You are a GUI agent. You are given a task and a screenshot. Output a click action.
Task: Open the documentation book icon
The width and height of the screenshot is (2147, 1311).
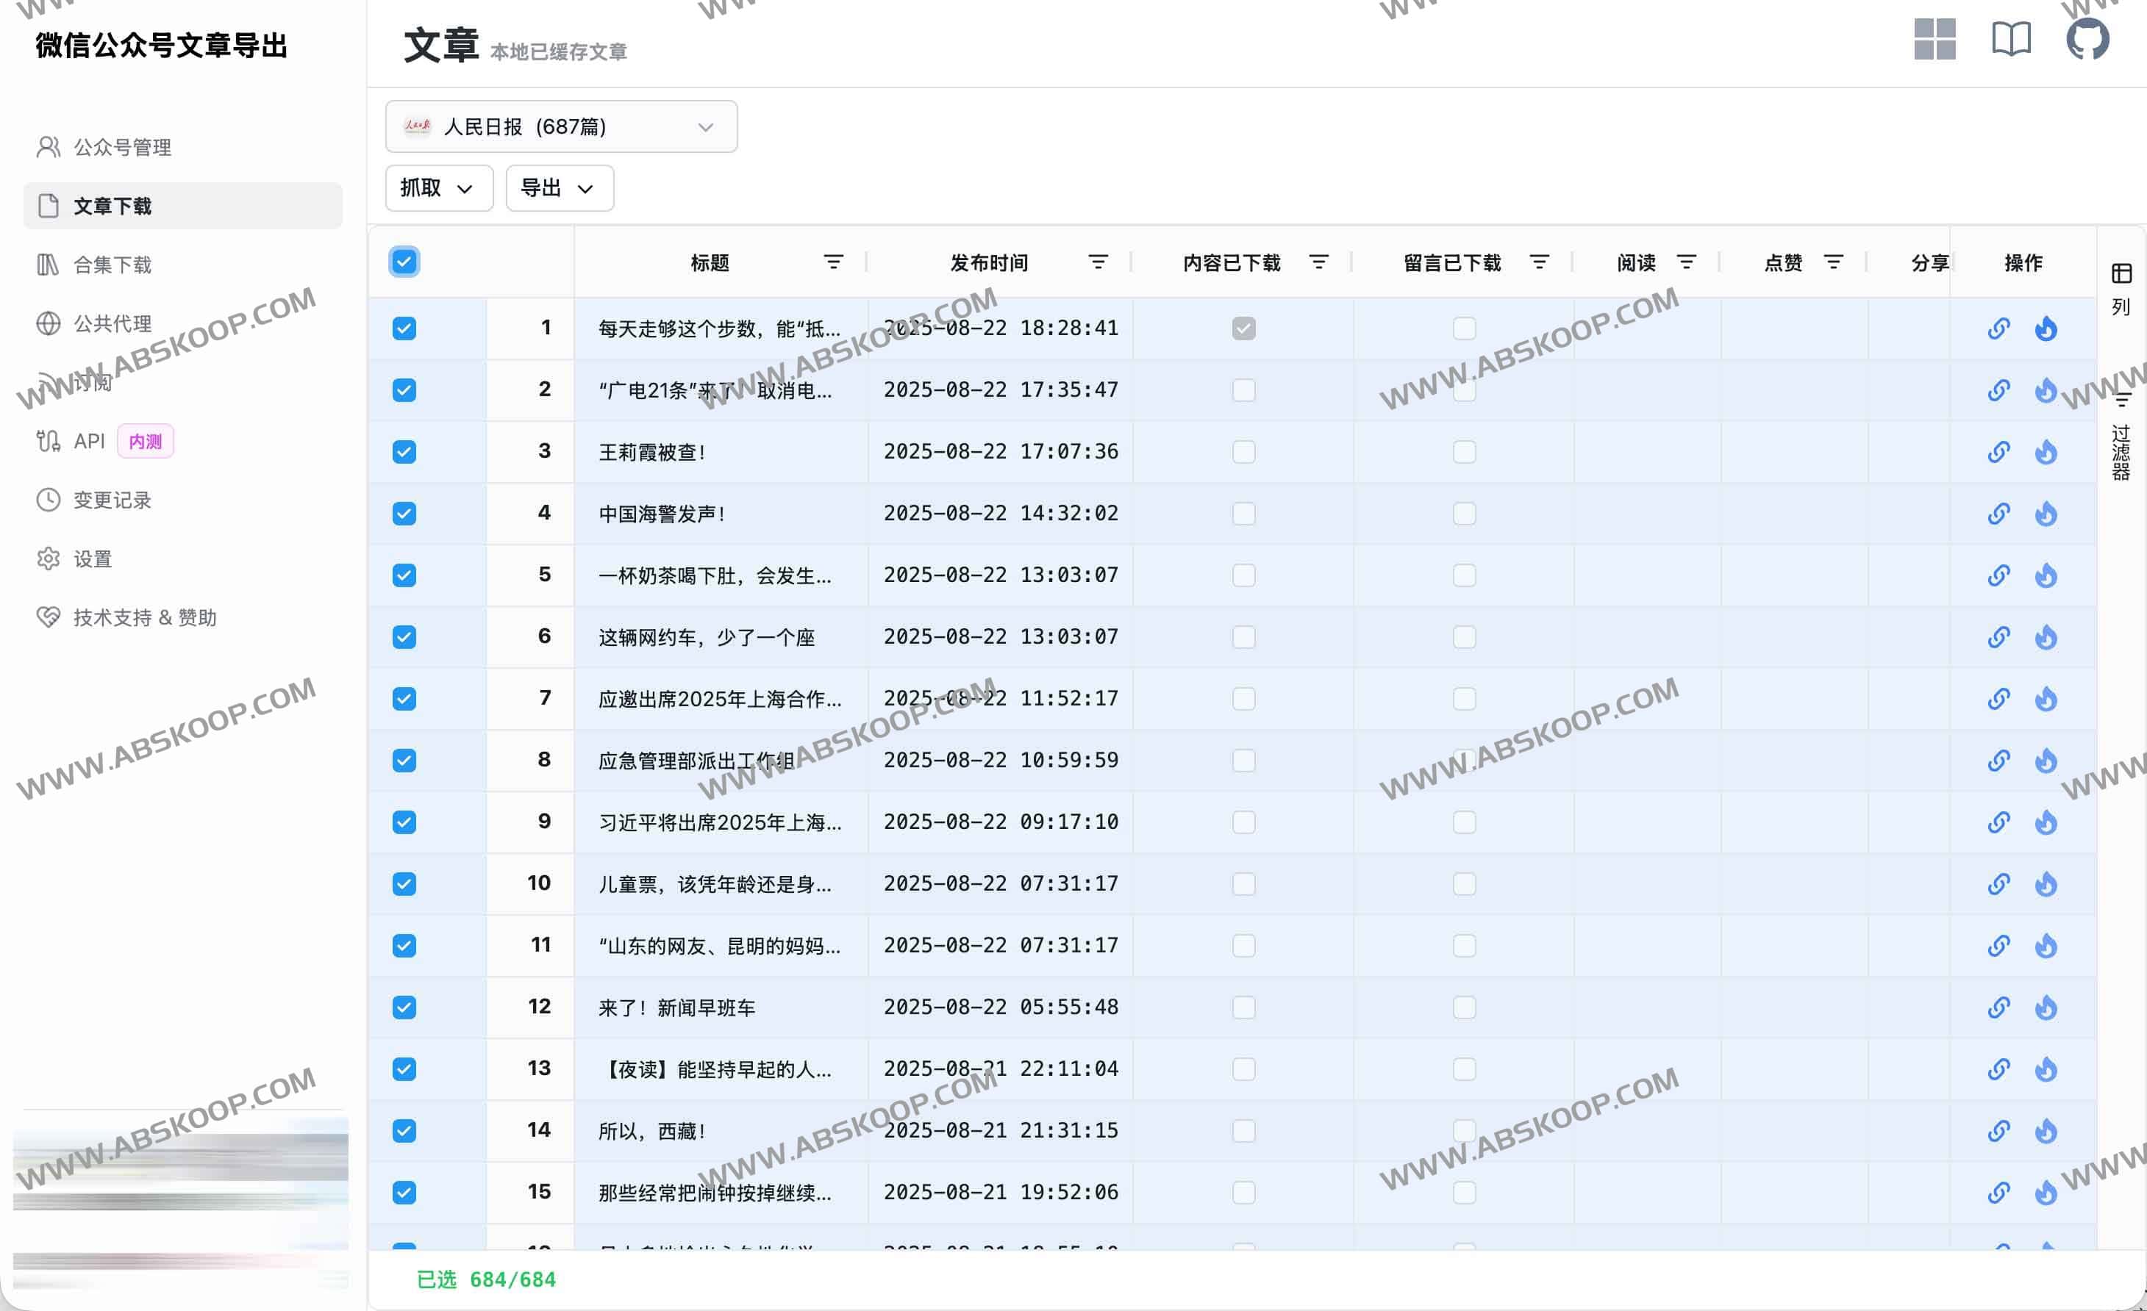point(2011,39)
